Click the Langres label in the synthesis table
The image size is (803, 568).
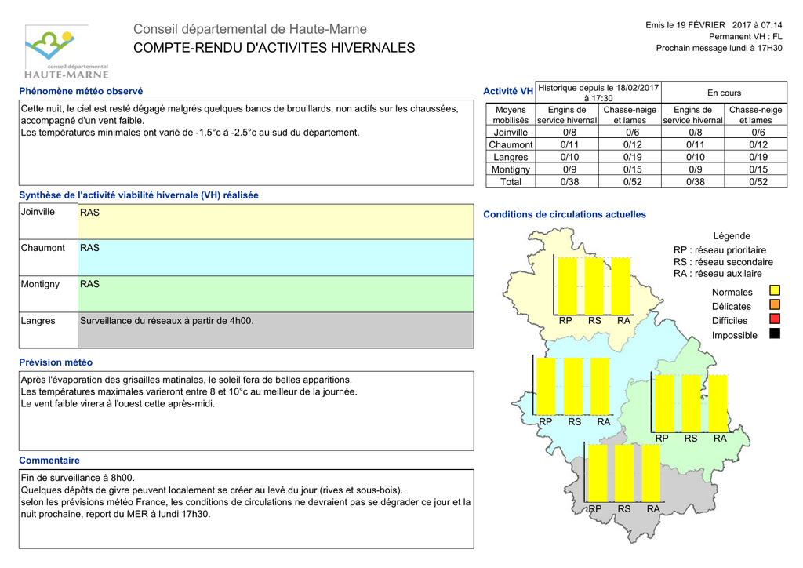38,321
